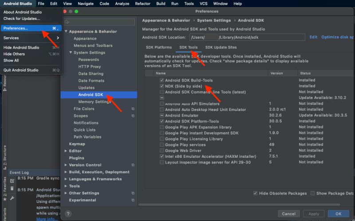Choose Preferences... from Android Studio menu
This screenshot has height=221, width=355.
(31, 28)
